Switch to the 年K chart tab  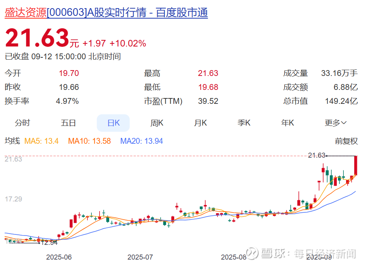click(x=287, y=123)
